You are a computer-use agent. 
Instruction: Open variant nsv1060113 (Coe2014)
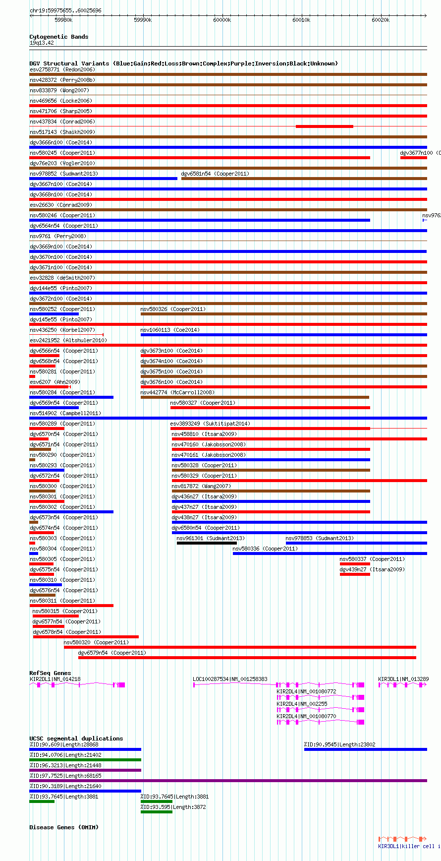point(284,335)
